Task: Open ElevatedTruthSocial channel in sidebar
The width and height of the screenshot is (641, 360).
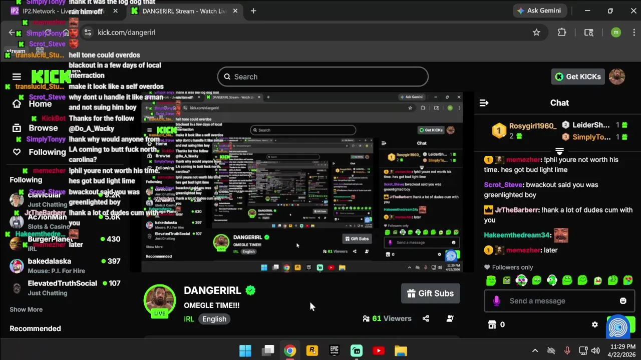Action: pos(65,287)
